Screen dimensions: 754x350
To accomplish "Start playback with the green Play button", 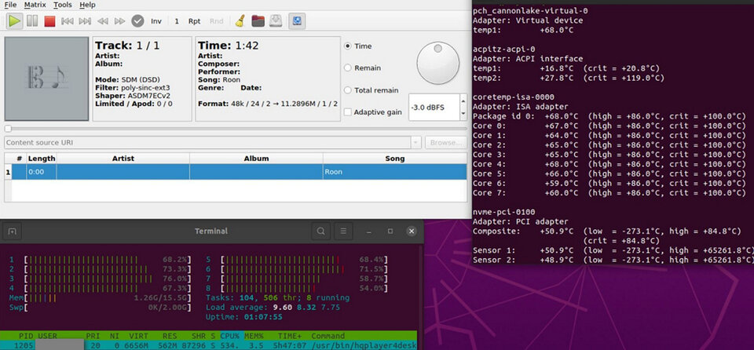I will tap(14, 21).
